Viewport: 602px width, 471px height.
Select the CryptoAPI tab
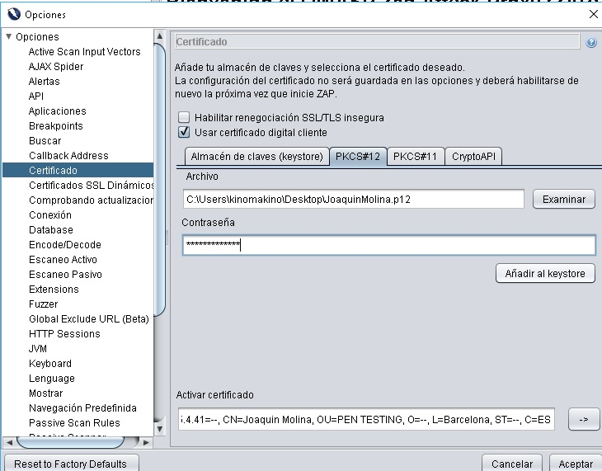(x=474, y=156)
